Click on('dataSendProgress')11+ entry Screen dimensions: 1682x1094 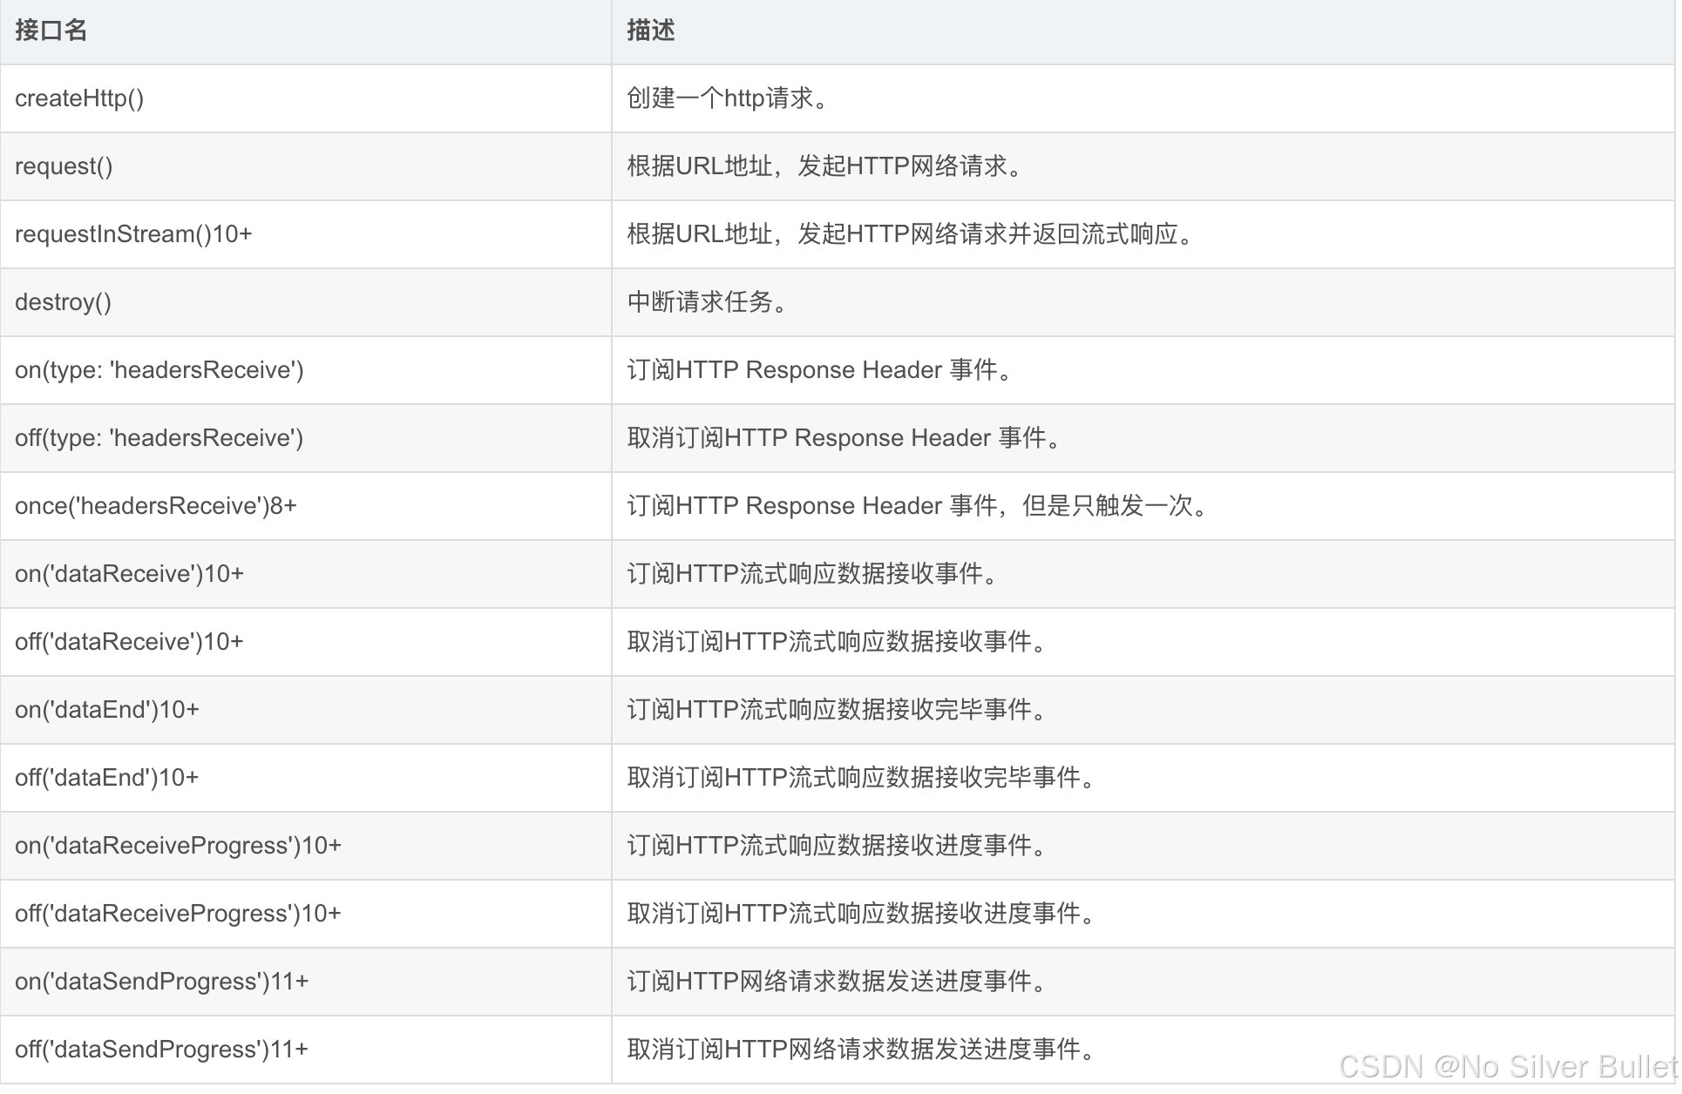[x=161, y=982]
